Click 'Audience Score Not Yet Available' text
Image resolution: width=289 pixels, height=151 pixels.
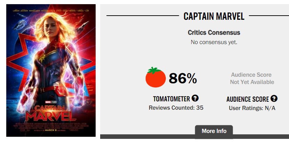[252, 78]
